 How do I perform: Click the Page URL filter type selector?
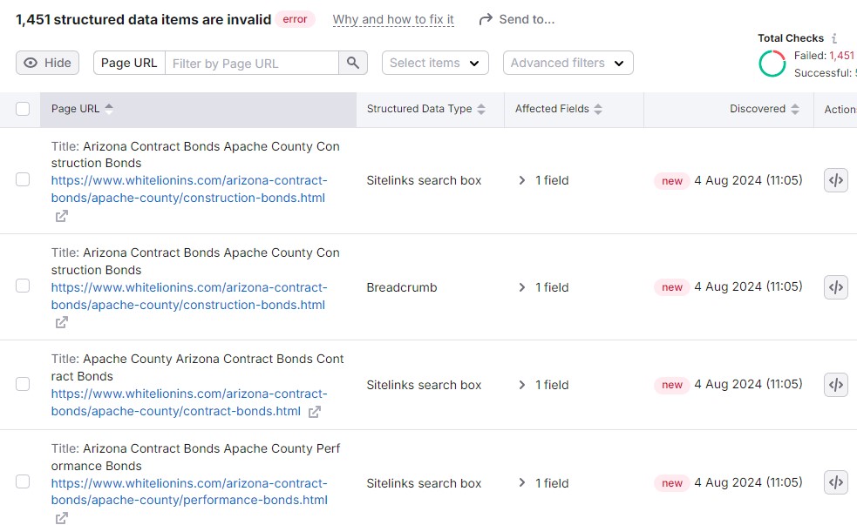127,62
